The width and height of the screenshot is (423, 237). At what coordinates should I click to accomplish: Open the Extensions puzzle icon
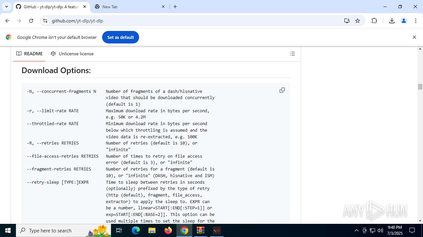[x=374, y=21]
